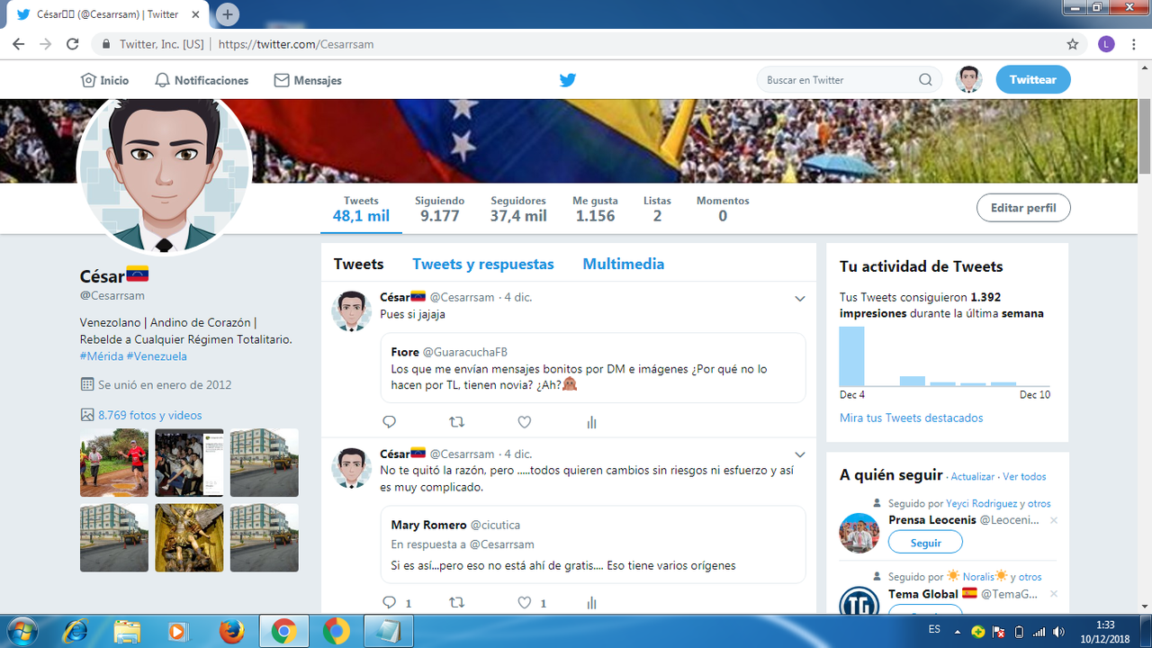Click the Twitter bird logo in navbar
Image resolution: width=1152 pixels, height=648 pixels.
[x=568, y=80]
